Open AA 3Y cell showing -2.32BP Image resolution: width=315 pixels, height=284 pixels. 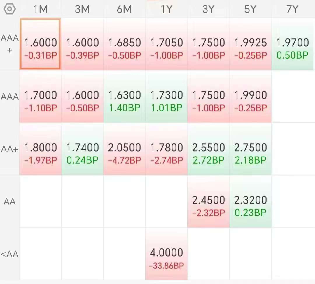point(208,202)
